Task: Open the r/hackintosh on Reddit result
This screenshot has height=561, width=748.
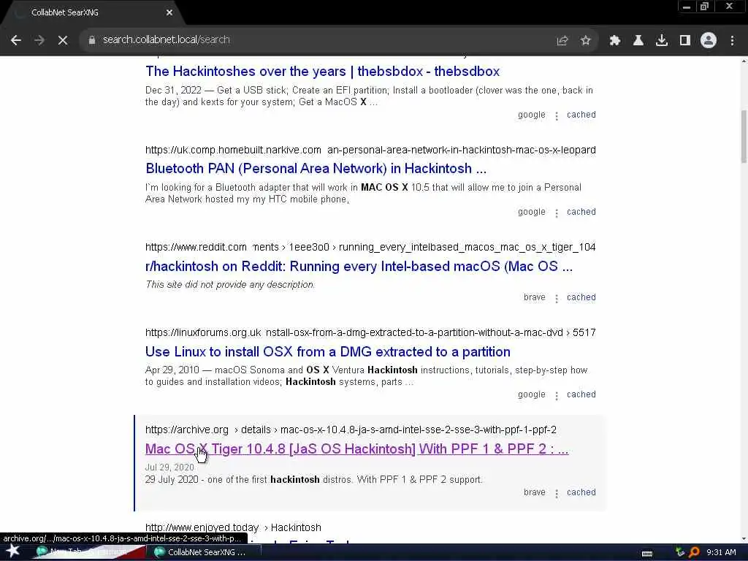Action: point(359,266)
